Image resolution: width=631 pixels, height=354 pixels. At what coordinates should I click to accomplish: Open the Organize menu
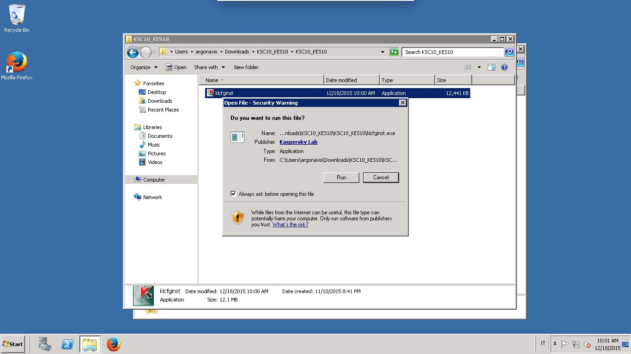click(144, 67)
